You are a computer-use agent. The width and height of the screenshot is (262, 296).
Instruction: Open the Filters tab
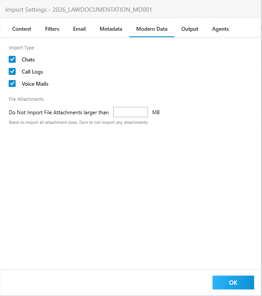pos(52,29)
